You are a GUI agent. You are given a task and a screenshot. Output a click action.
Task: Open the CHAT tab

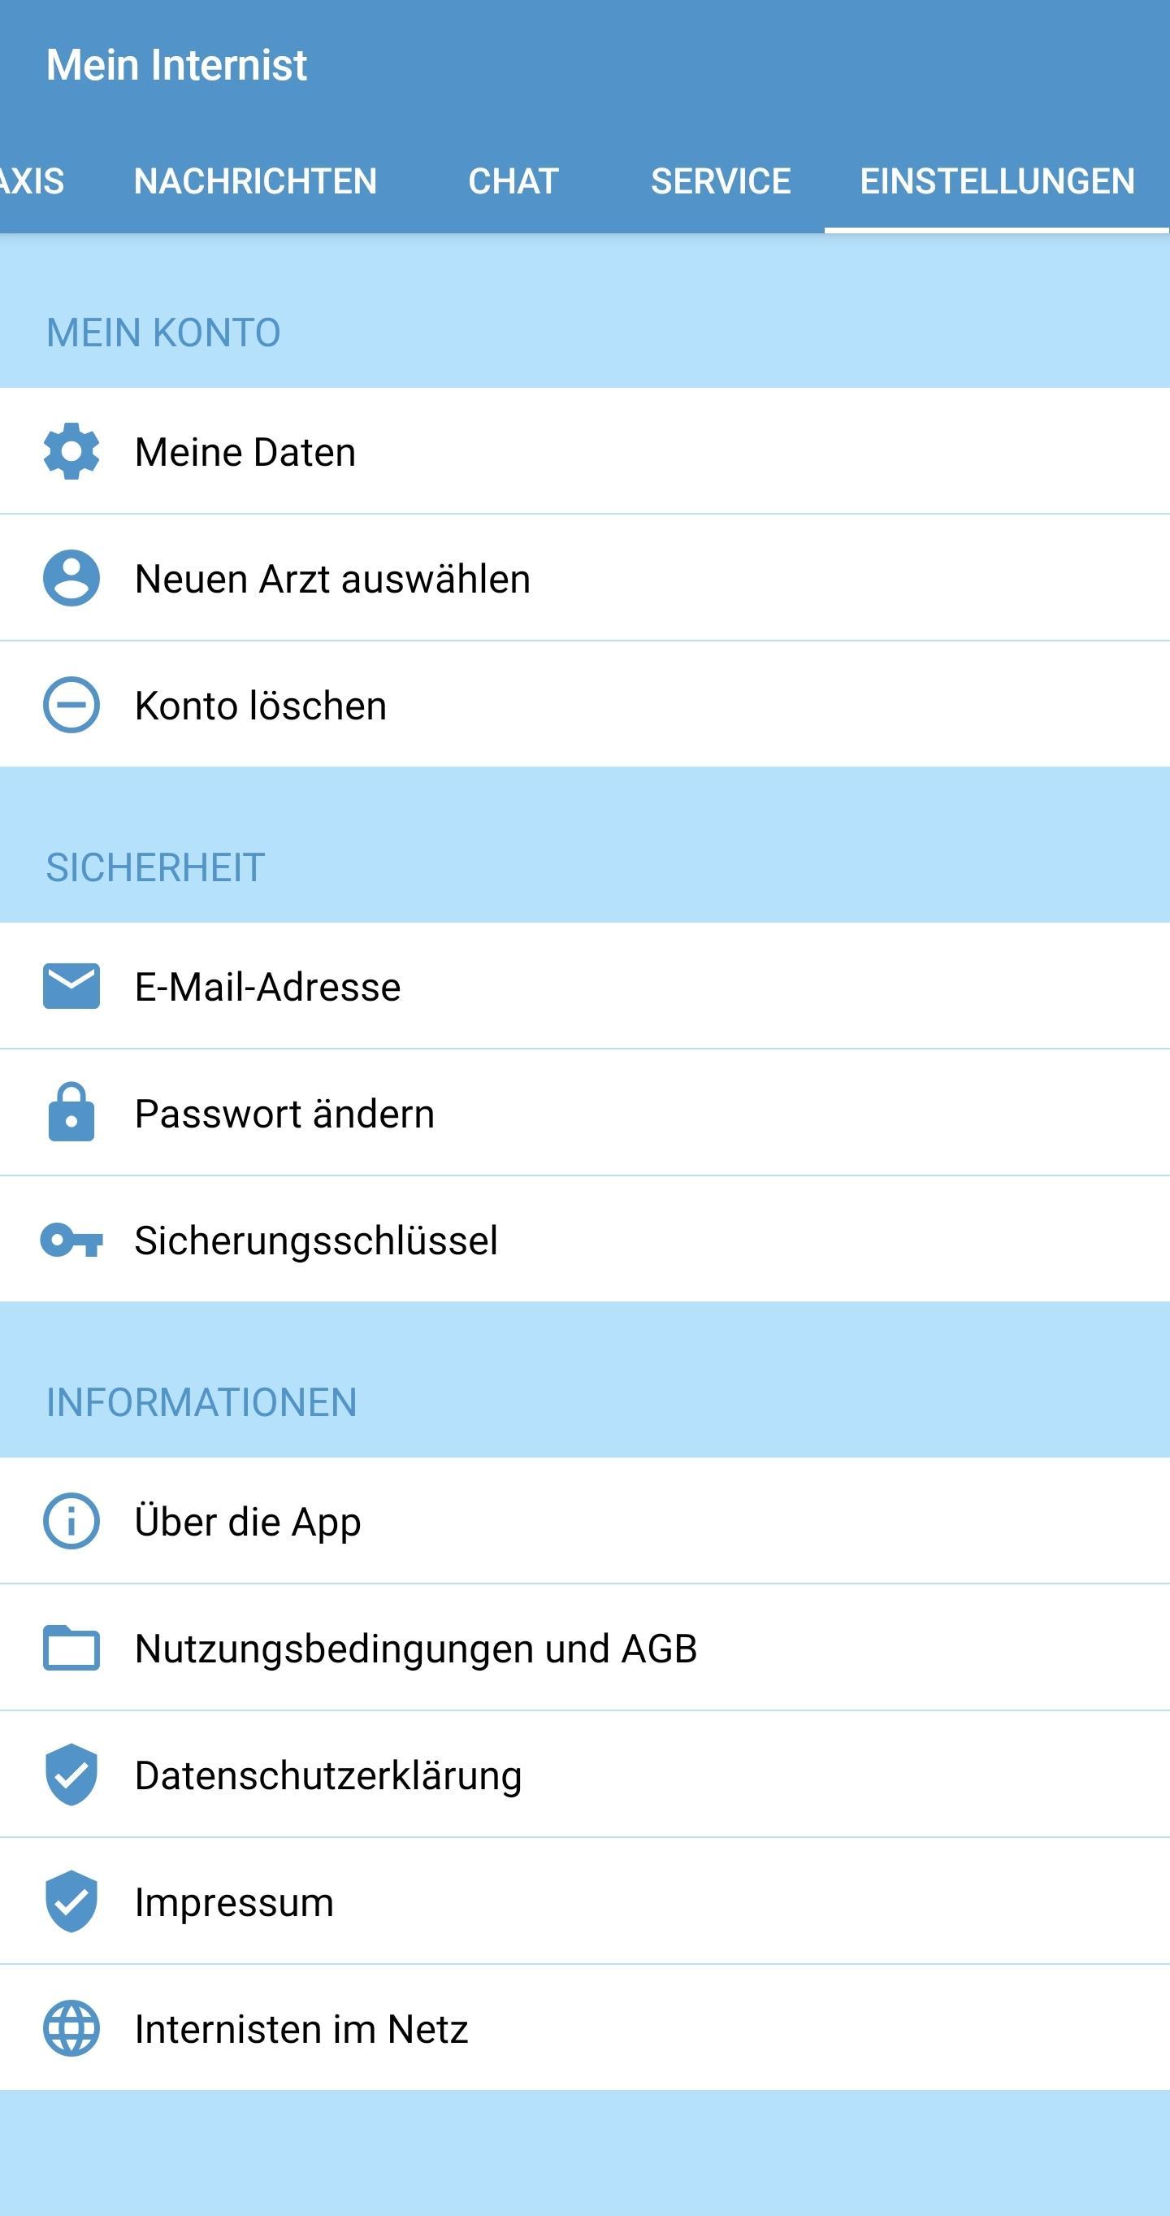click(x=513, y=180)
